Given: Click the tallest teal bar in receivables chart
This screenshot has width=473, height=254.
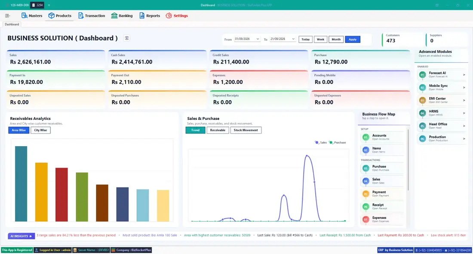Looking at the screenshot, I should coord(21,184).
